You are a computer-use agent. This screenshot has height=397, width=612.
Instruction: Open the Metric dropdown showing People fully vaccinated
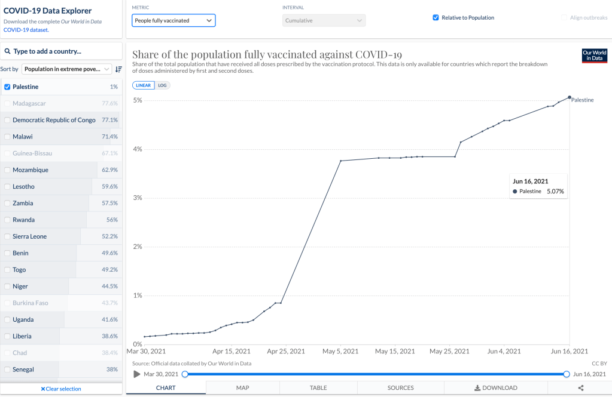click(173, 20)
